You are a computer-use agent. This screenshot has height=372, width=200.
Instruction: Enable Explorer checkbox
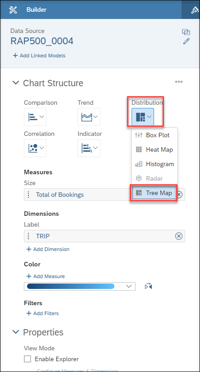[x=27, y=359]
